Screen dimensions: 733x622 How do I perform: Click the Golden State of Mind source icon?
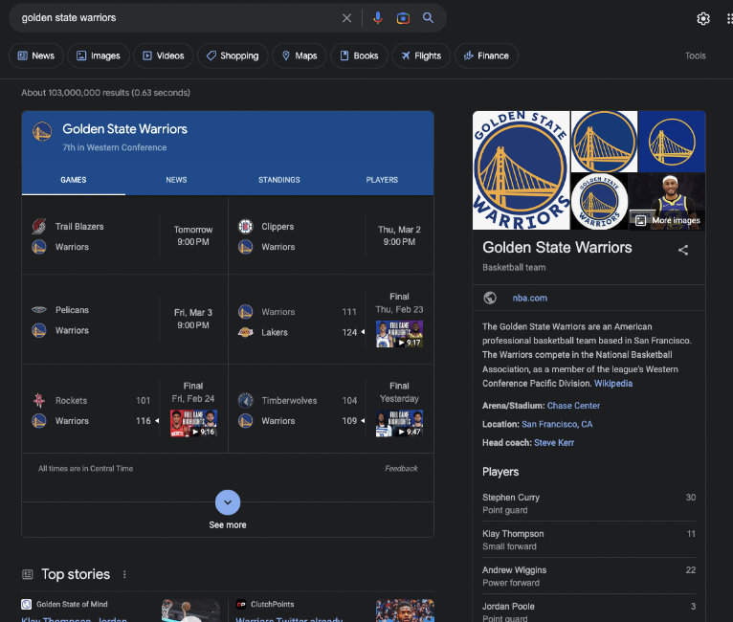[x=27, y=604]
